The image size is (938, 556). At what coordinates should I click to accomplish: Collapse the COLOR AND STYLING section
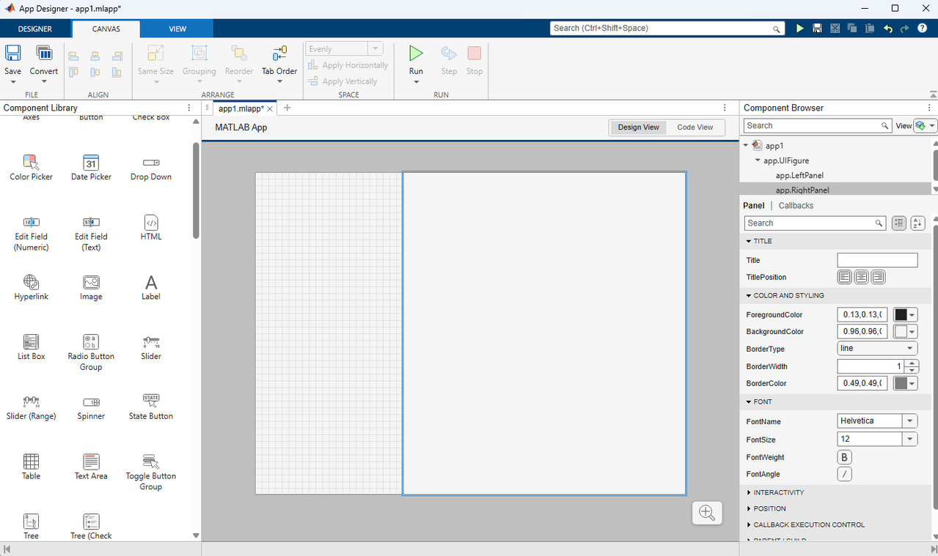pyautogui.click(x=749, y=296)
